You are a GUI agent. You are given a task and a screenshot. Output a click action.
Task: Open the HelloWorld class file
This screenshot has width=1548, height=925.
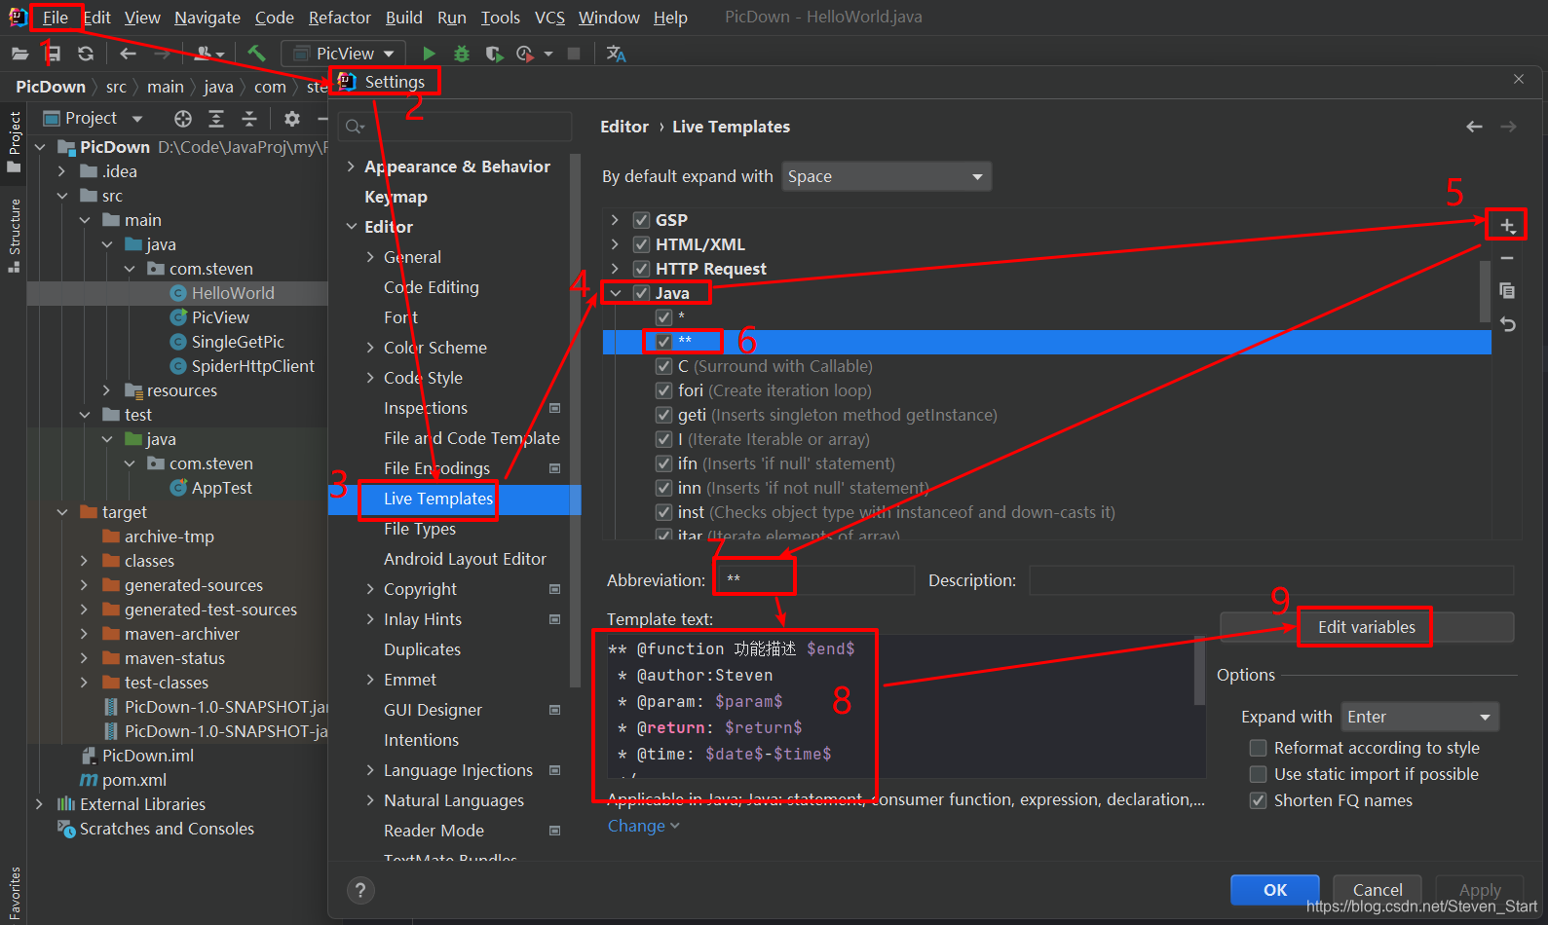click(x=233, y=293)
